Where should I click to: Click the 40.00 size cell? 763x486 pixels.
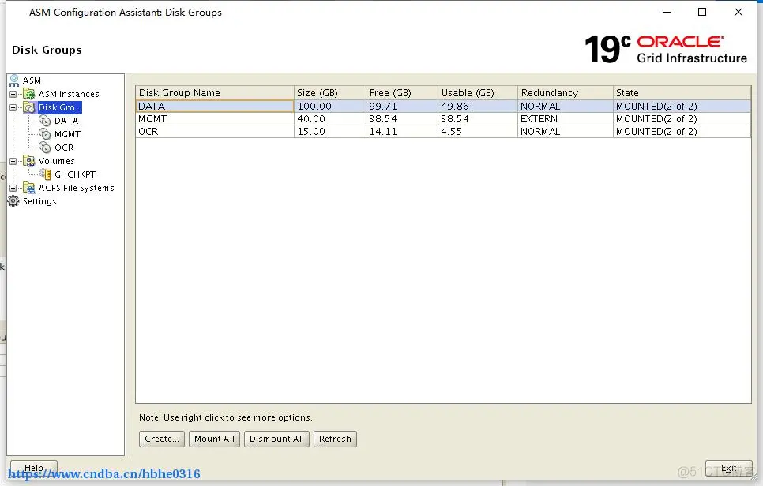[x=330, y=118]
